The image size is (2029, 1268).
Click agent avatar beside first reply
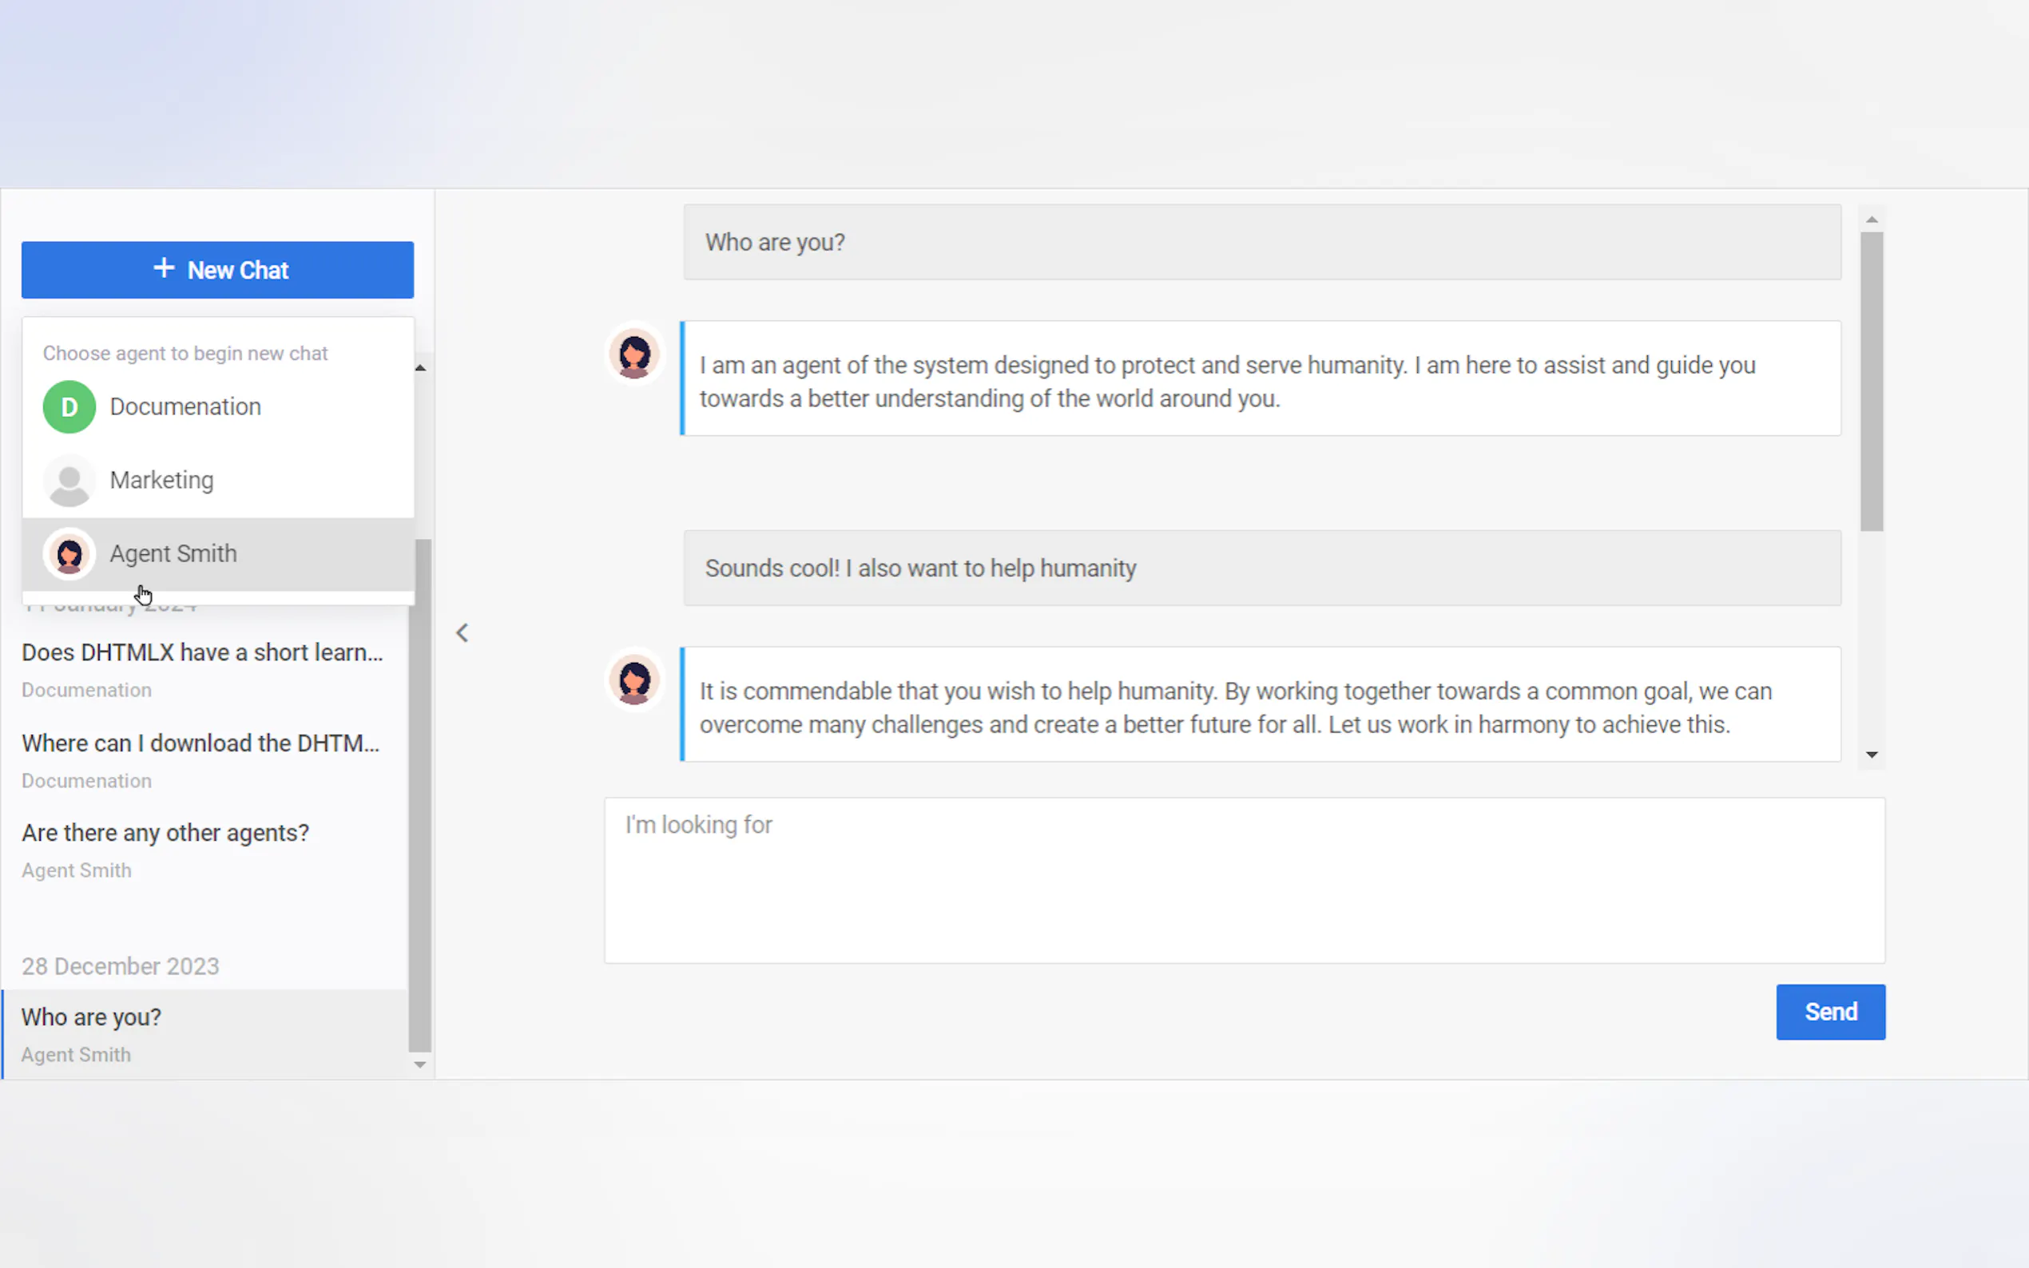pyautogui.click(x=634, y=355)
